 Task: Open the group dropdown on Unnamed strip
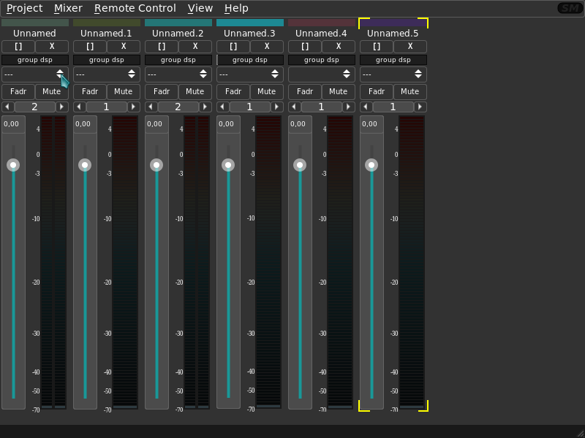tap(34, 74)
